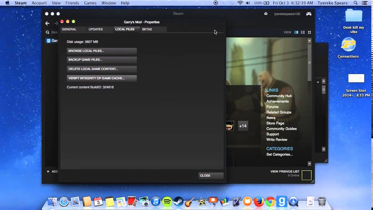Screen dimensions: 373x210
Task: Open the Forums link
Action: pyautogui.click(x=272, y=107)
